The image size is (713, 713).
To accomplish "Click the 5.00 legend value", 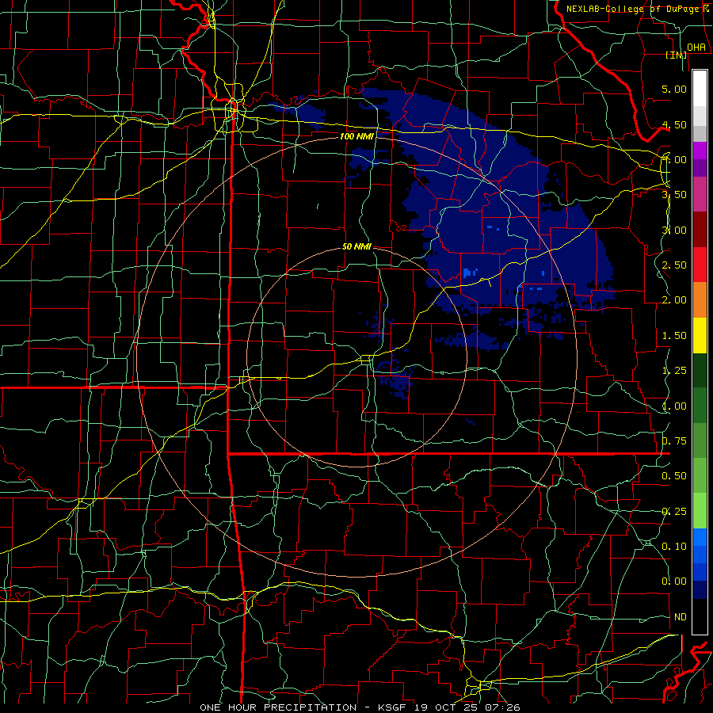I will coord(674,89).
